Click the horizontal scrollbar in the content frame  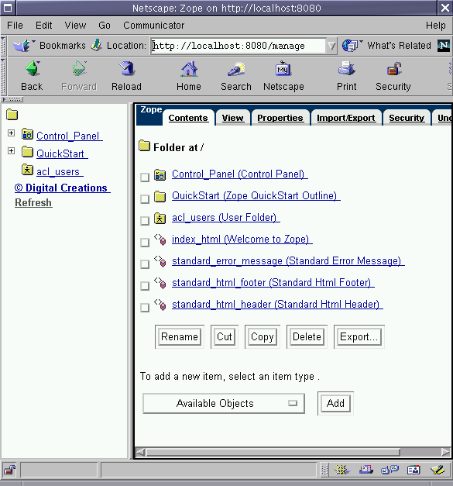(x=293, y=452)
